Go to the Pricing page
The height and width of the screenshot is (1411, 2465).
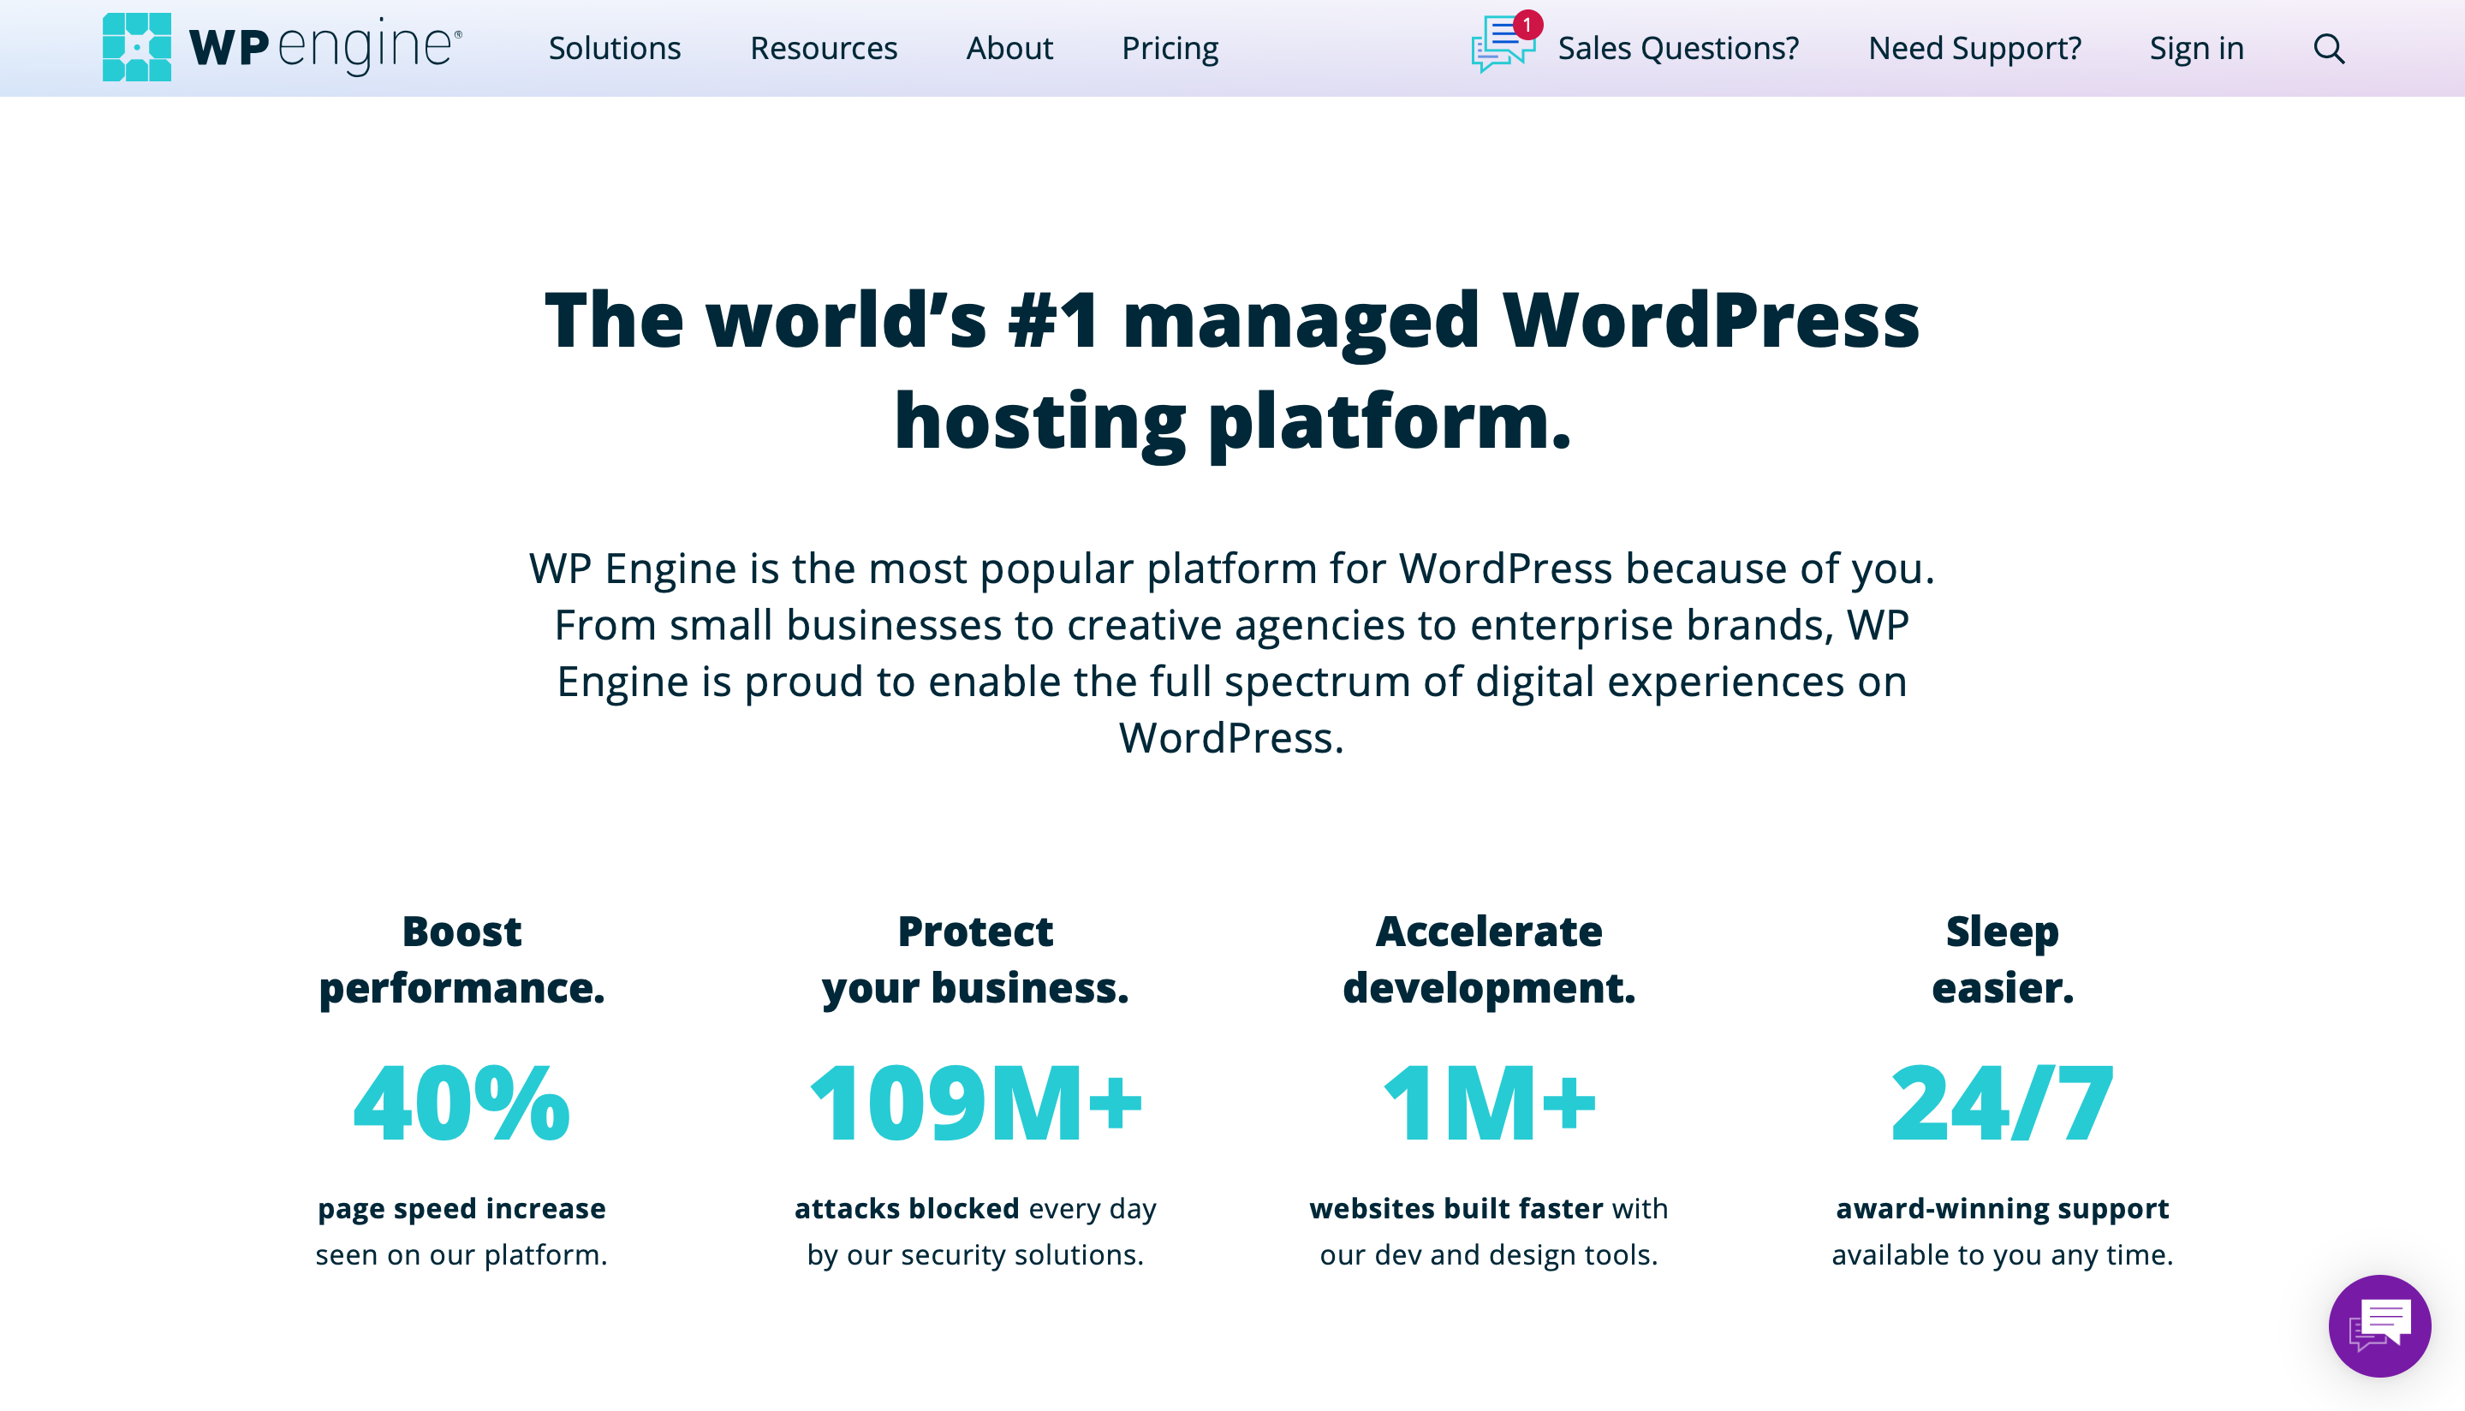[x=1170, y=49]
